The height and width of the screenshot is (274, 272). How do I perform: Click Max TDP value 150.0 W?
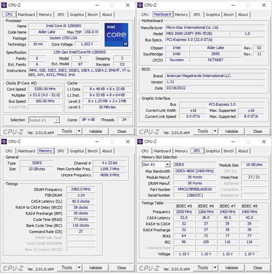91,32
